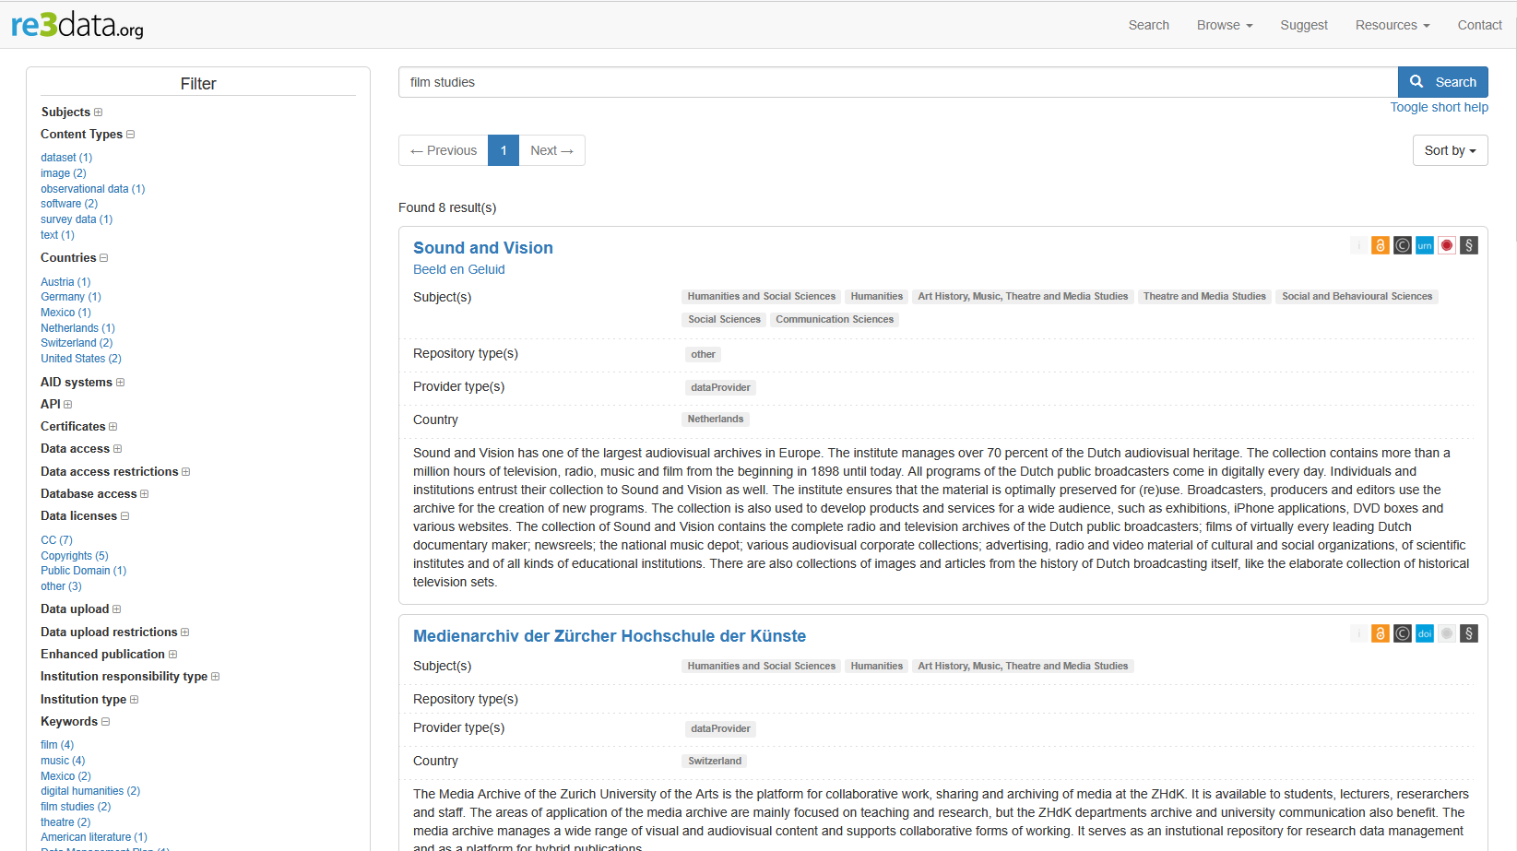Open the Search nav link
1517x851 pixels.
click(1148, 25)
